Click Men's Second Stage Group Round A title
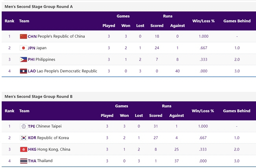Image resolution: width=256 pixels, height=168 pixels. [38, 7]
